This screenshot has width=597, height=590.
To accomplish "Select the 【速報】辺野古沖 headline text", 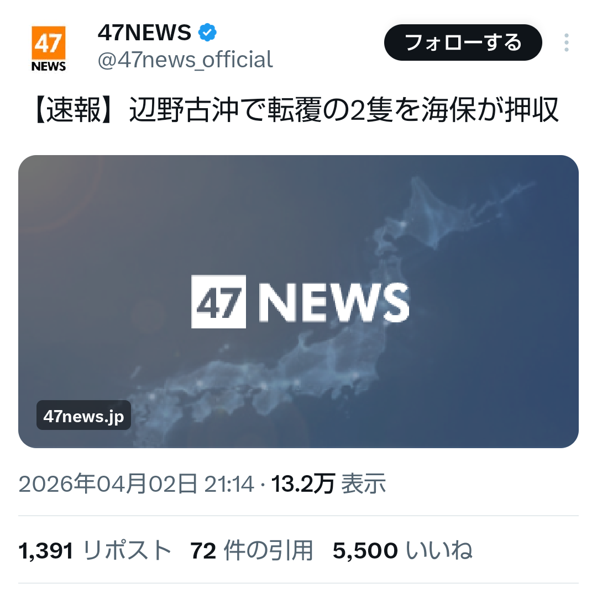I will (297, 110).
